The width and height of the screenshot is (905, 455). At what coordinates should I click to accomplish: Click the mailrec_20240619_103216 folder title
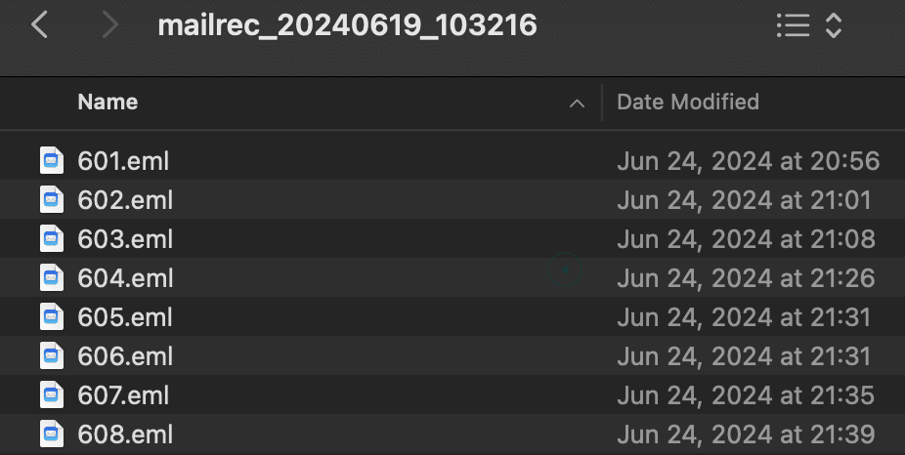(x=348, y=26)
